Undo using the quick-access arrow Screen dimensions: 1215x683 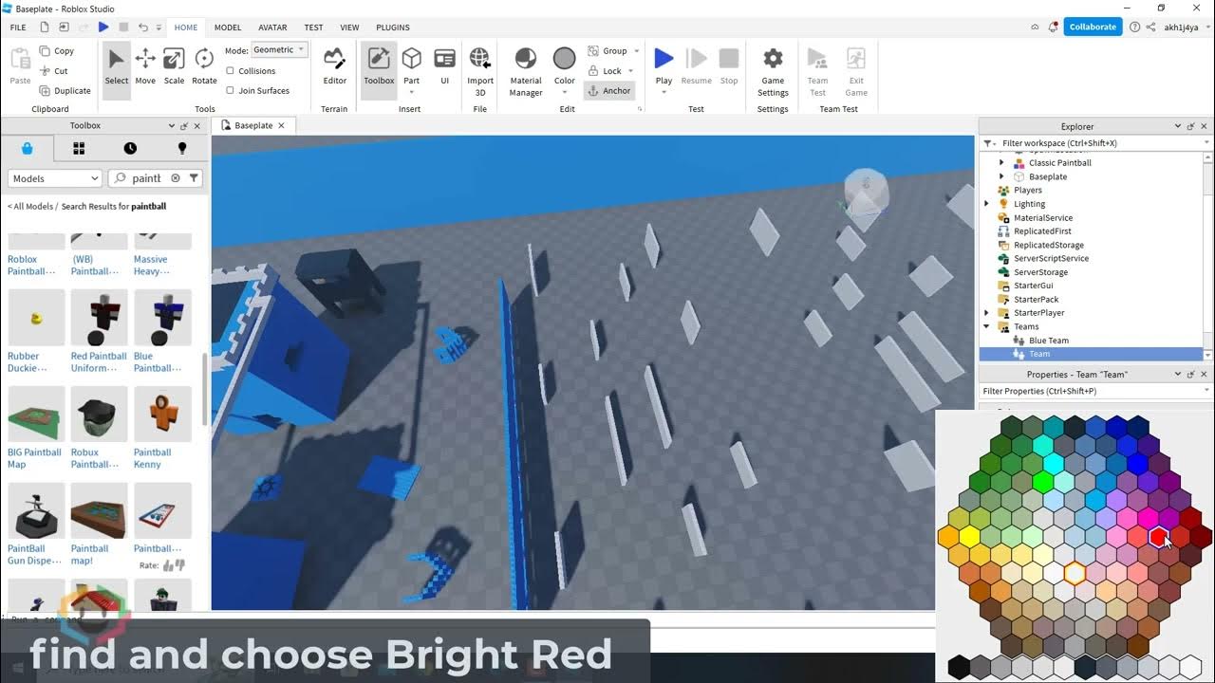143,28
